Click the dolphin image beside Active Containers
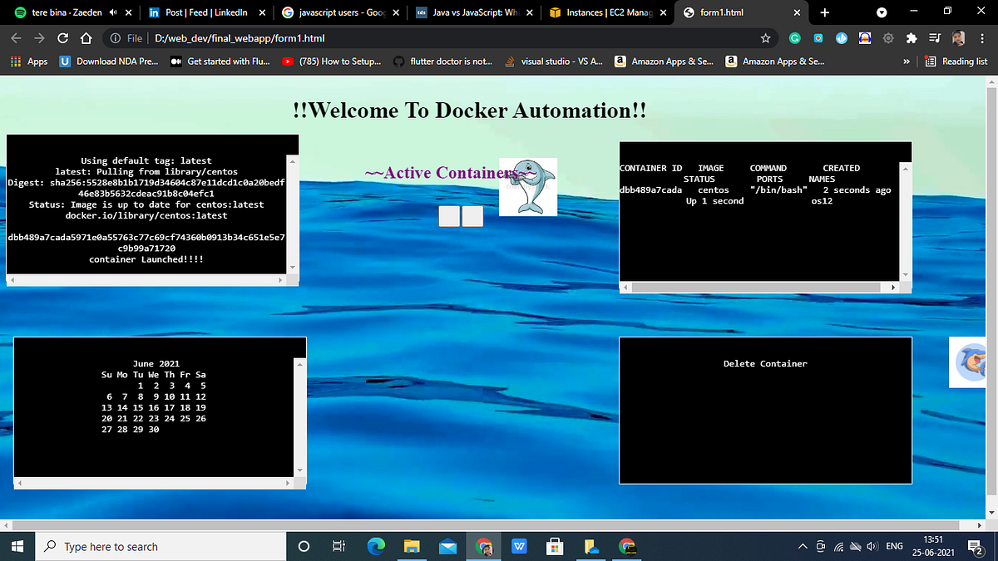Image resolution: width=998 pixels, height=561 pixels. coord(528,187)
